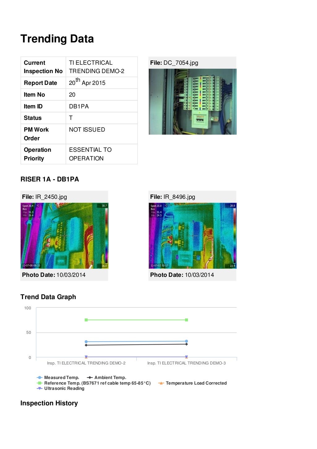Click the RISER 1A - DB1PA heading
This screenshot has width=317, height=449.
(50, 179)
